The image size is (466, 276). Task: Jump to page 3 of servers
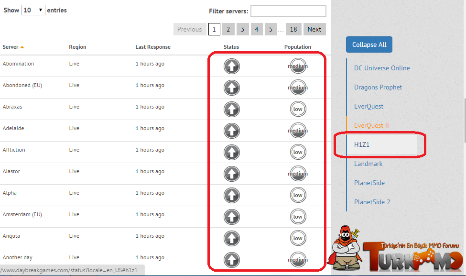pos(242,29)
